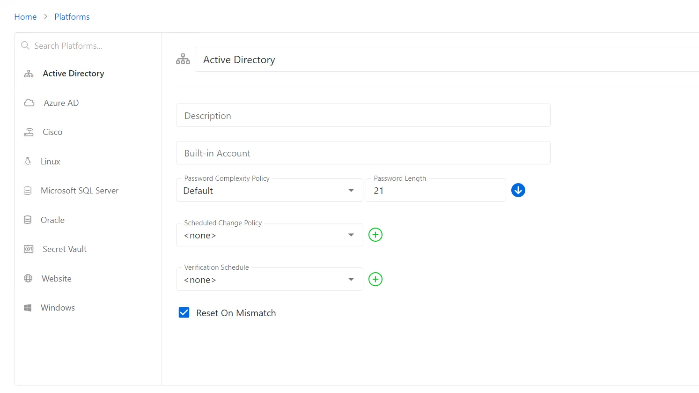Click the Reset On Mismatch label
This screenshot has width=699, height=393.
[x=236, y=313]
